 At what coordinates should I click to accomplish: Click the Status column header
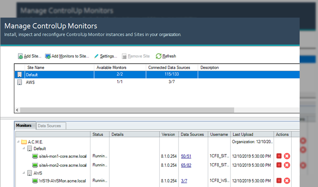pyautogui.click(x=100, y=134)
